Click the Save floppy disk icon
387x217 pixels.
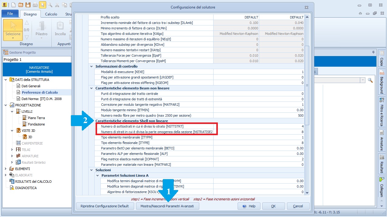pos(28,5)
